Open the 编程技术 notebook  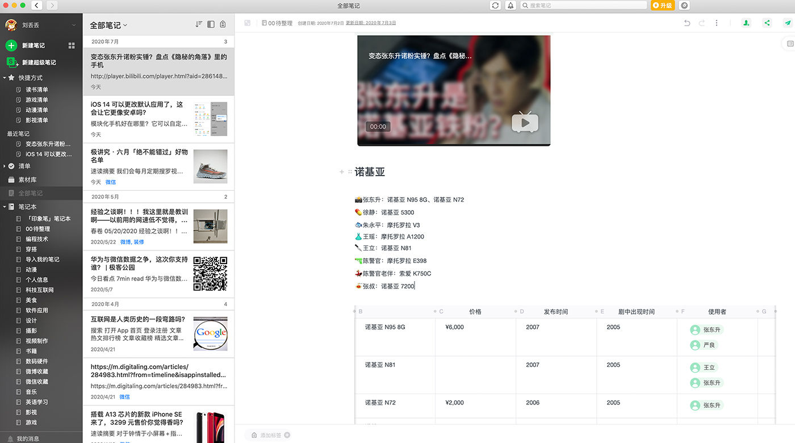tap(37, 239)
